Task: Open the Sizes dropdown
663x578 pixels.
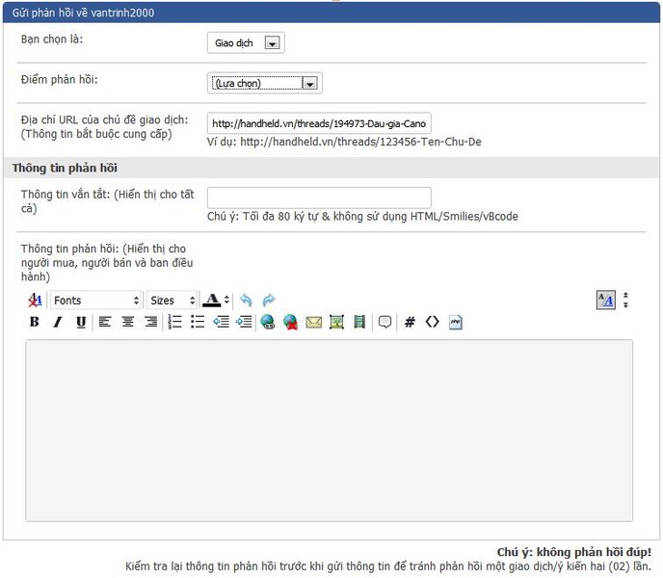Action: point(172,301)
